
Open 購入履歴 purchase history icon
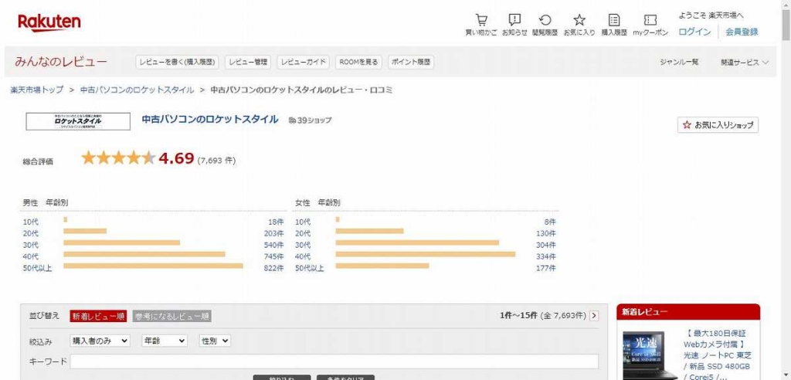pos(614,20)
